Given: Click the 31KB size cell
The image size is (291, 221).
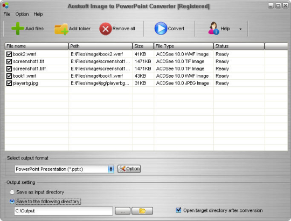Looking at the screenshot, I should [140, 84].
